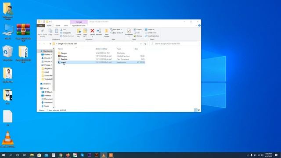
Task: Click the Up one level arrow
Action: point(50,44)
